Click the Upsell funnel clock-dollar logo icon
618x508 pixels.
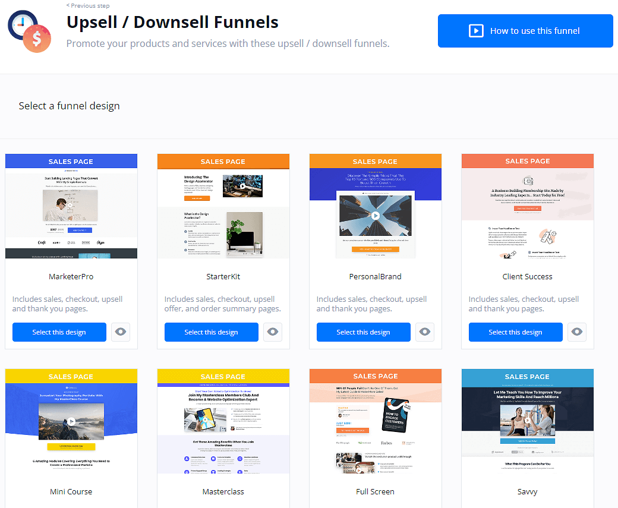click(30, 31)
